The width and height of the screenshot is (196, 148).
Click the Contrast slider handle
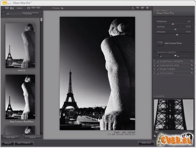pos(175,29)
